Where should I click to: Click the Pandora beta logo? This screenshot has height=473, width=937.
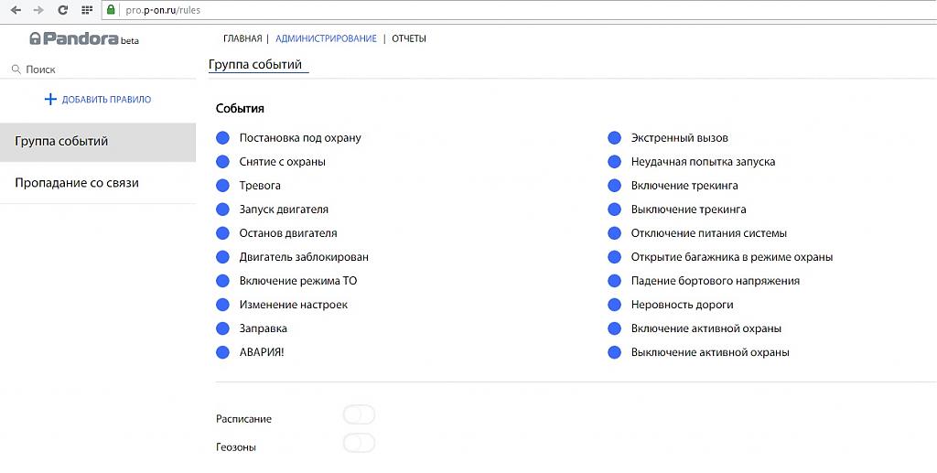pos(83,39)
